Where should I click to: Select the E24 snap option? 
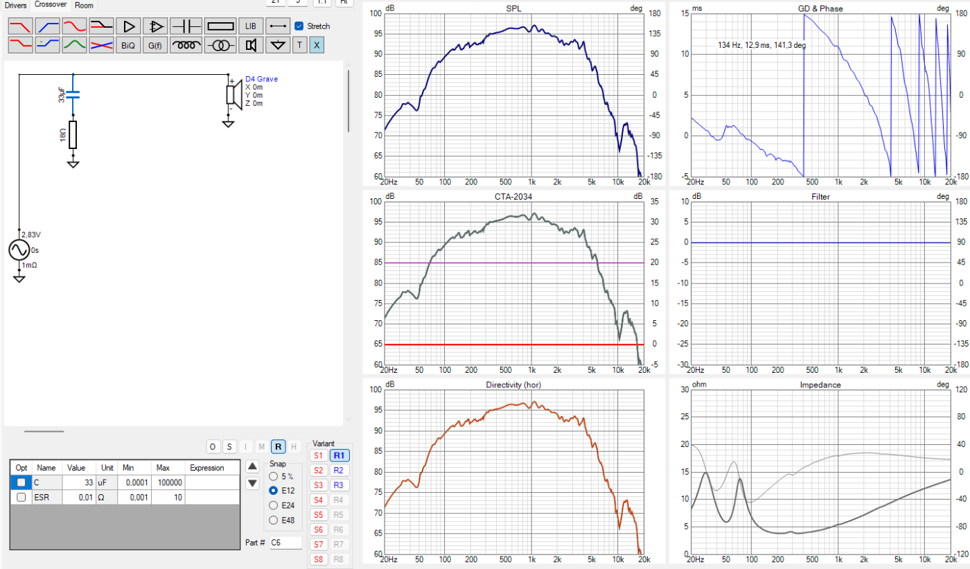272,505
